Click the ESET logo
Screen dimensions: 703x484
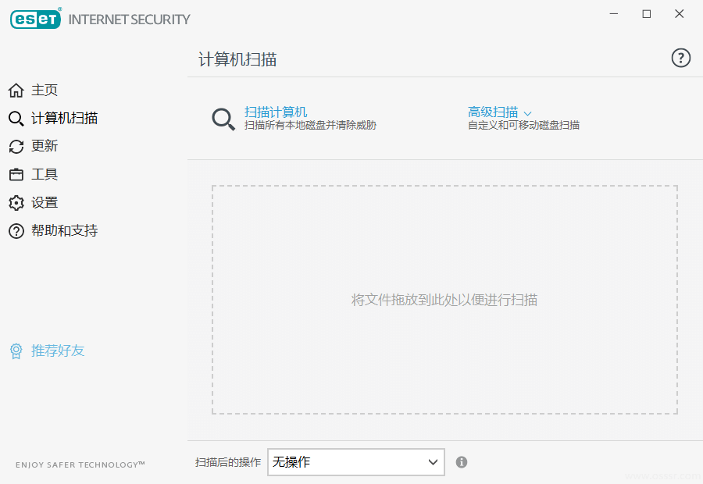click(35, 19)
